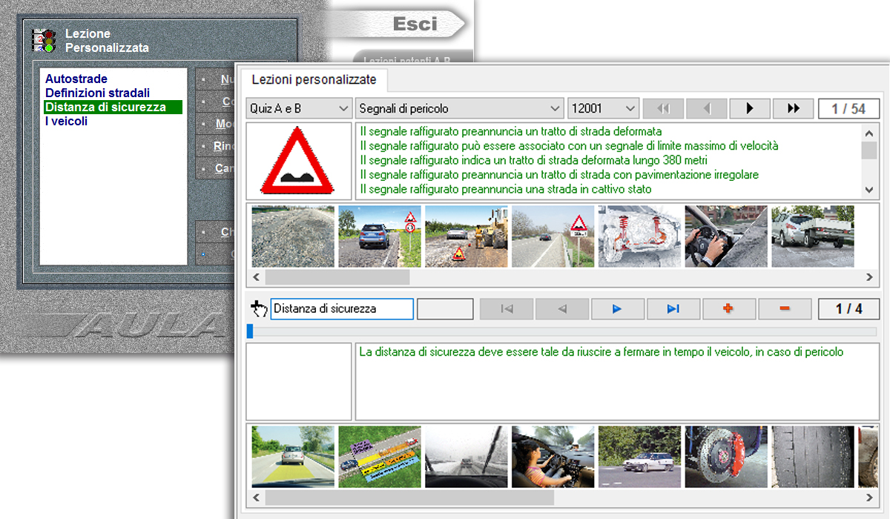Select Autostrade in the lesson list
Image resolution: width=890 pixels, height=519 pixels.
[76, 79]
